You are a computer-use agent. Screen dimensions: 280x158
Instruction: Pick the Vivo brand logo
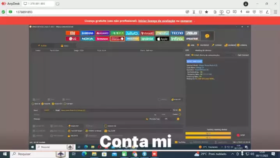coord(132,34)
